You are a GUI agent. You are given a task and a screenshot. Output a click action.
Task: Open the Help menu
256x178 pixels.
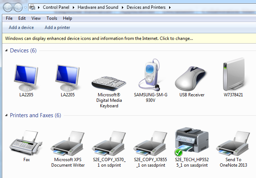click(67, 18)
